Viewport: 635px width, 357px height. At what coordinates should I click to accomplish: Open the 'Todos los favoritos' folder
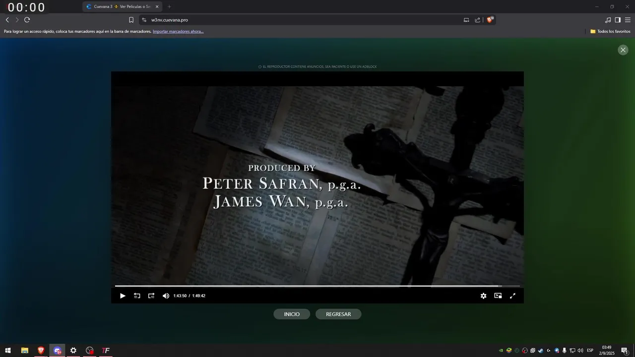click(610, 31)
